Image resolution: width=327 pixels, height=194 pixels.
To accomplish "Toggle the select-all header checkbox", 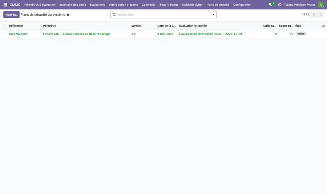I will [5, 26].
